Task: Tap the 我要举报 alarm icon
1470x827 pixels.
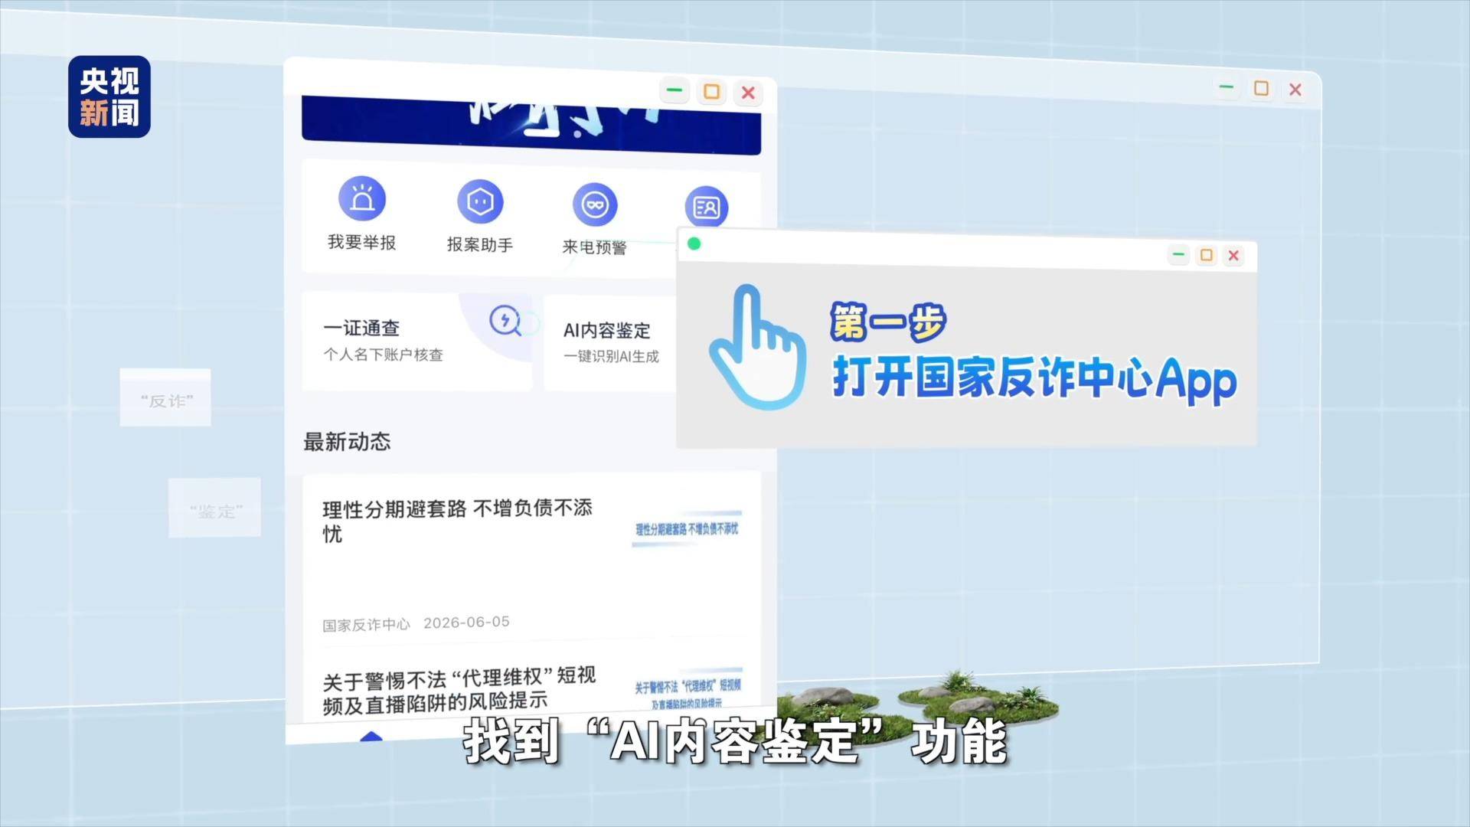Action: (362, 199)
